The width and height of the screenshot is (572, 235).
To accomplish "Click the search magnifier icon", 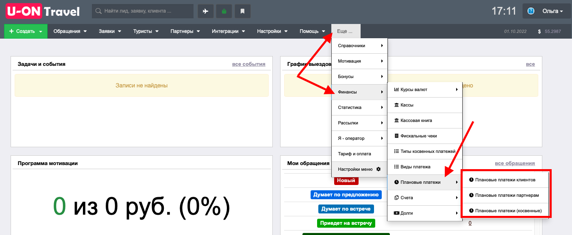I will 98,11.
